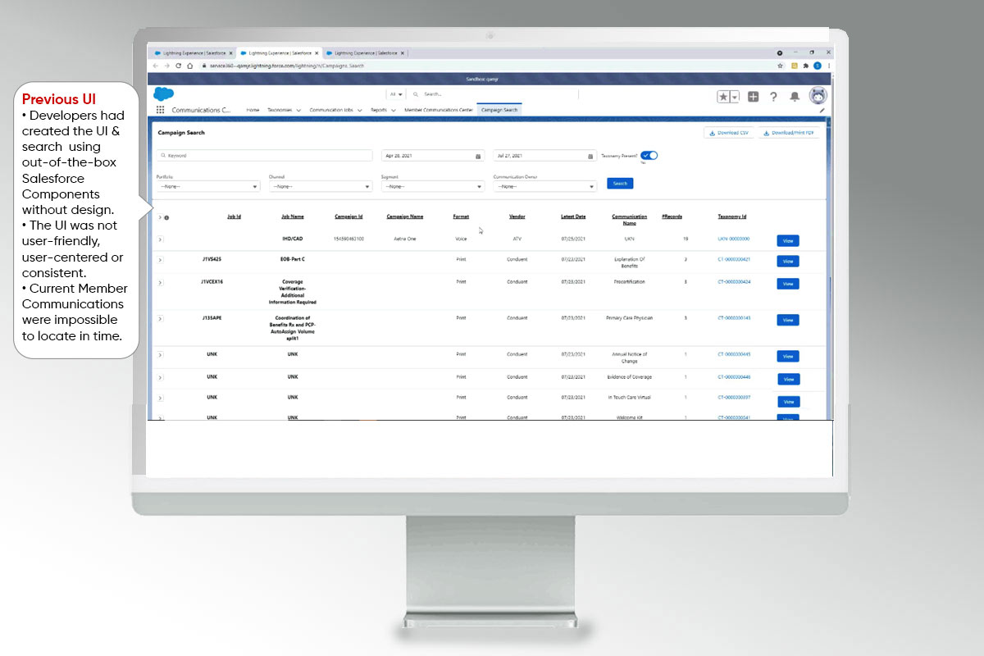Expand the J1VS425 job row
Image resolution: width=984 pixels, height=656 pixels.
tap(160, 260)
